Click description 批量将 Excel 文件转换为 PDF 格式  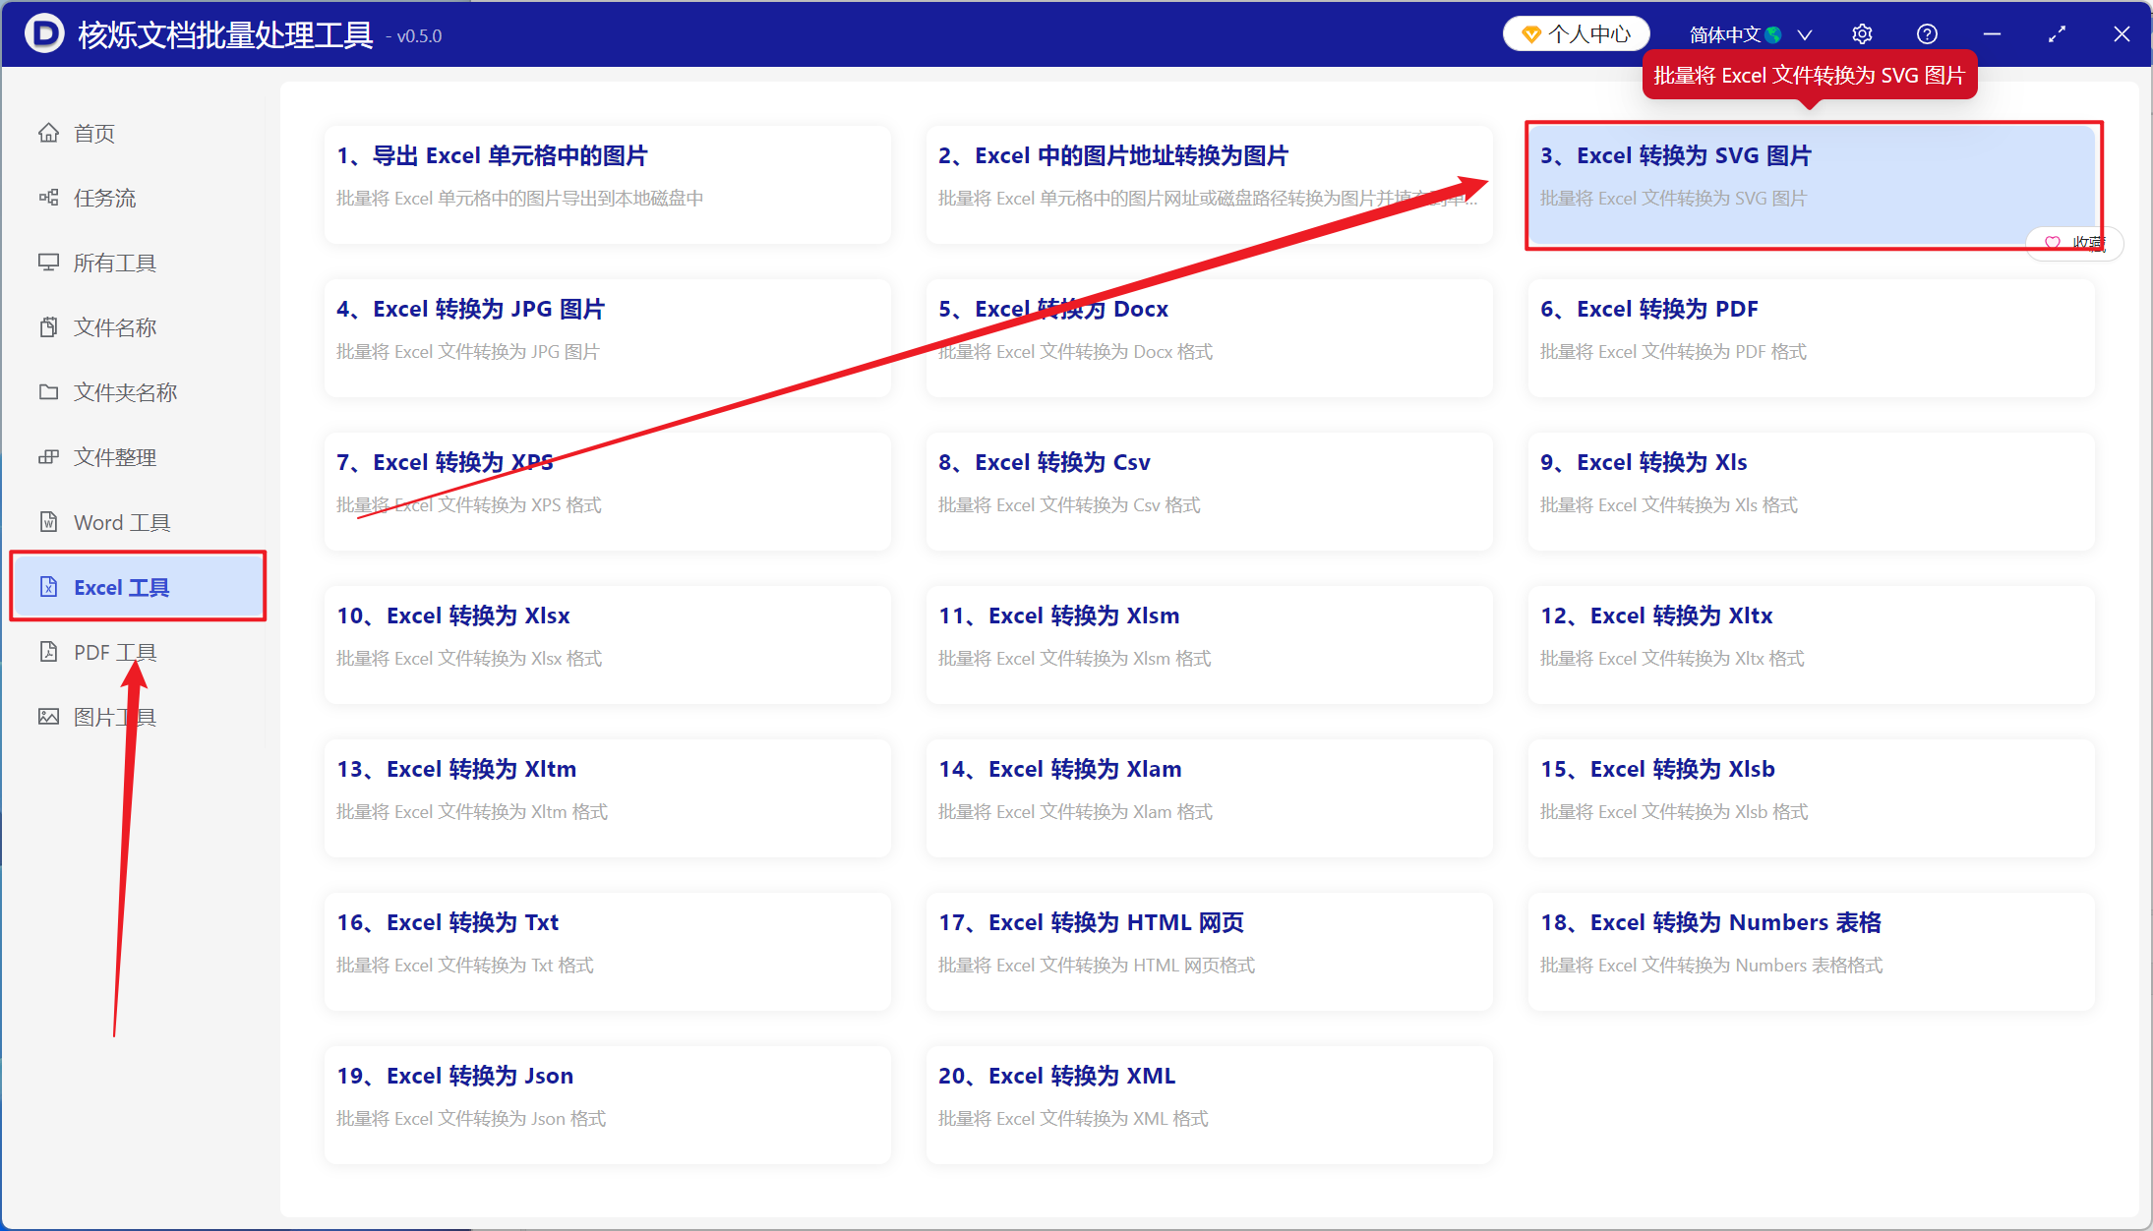click(1673, 351)
